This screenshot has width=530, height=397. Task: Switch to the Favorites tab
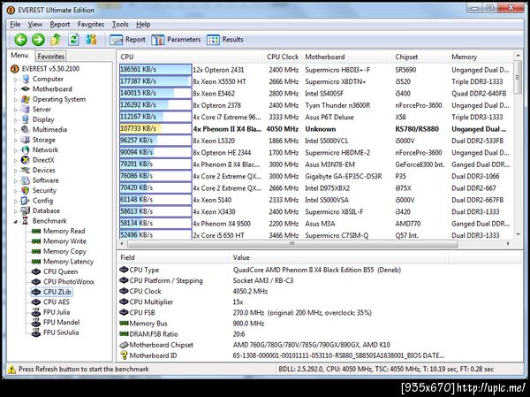click(50, 57)
